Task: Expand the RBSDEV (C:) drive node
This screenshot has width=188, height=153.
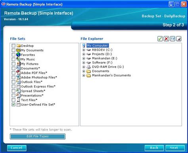Action: click(84, 50)
